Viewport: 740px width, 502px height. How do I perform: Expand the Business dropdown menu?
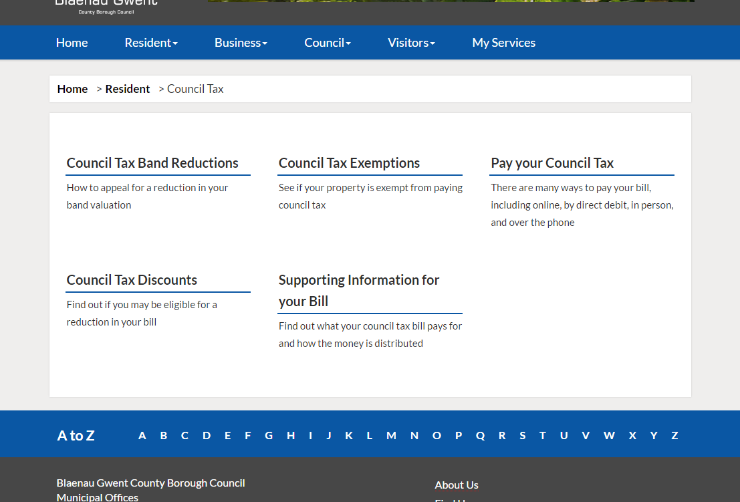(x=241, y=43)
